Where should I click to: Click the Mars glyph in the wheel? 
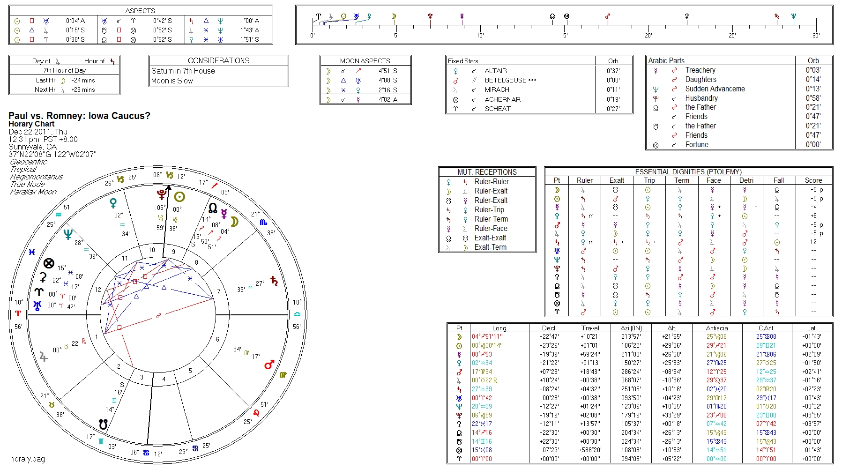point(269,365)
